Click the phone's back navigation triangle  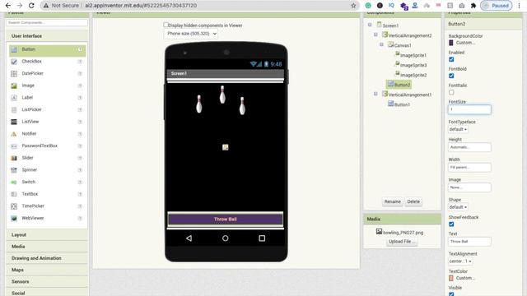189,238
